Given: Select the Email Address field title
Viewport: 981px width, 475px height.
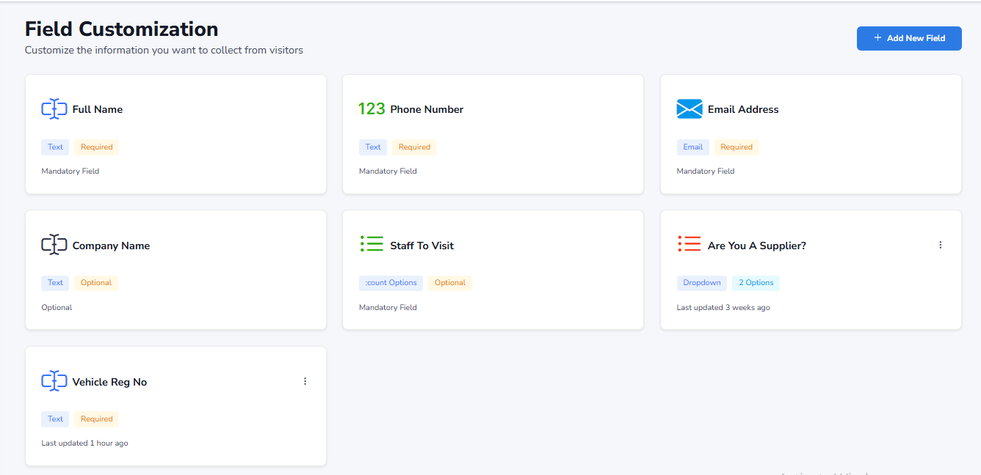Looking at the screenshot, I should click(x=743, y=109).
